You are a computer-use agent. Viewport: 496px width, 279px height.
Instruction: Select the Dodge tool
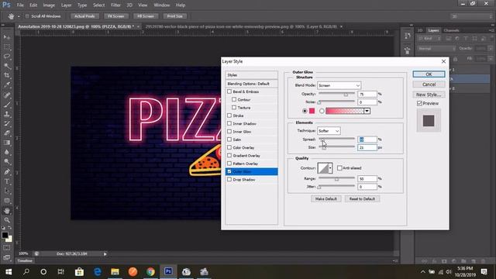(x=7, y=162)
